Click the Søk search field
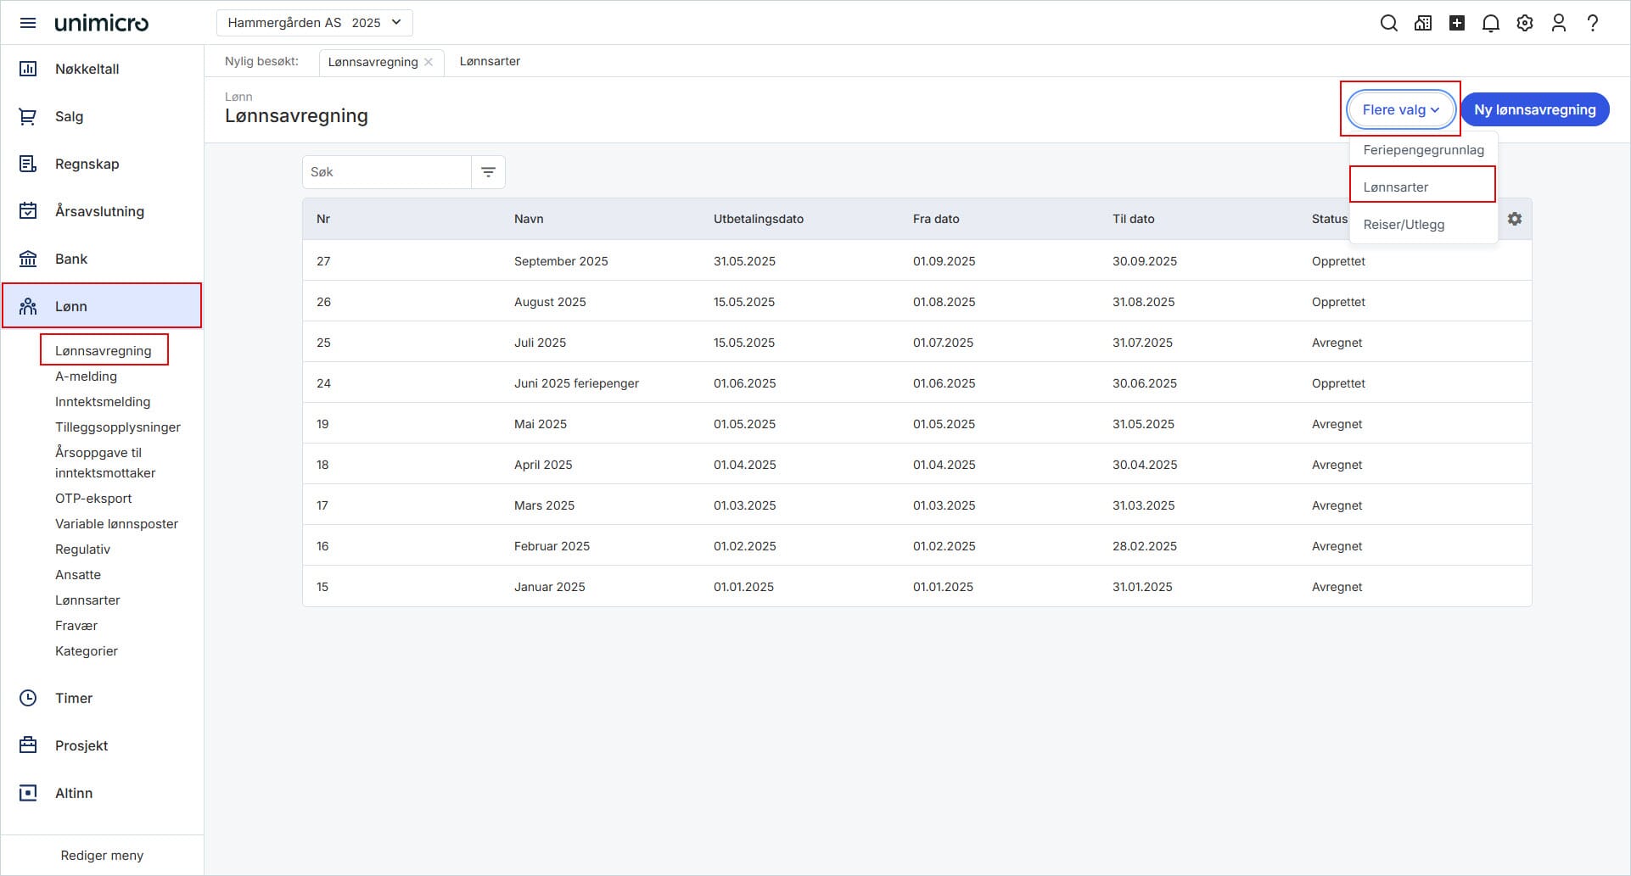 387,172
